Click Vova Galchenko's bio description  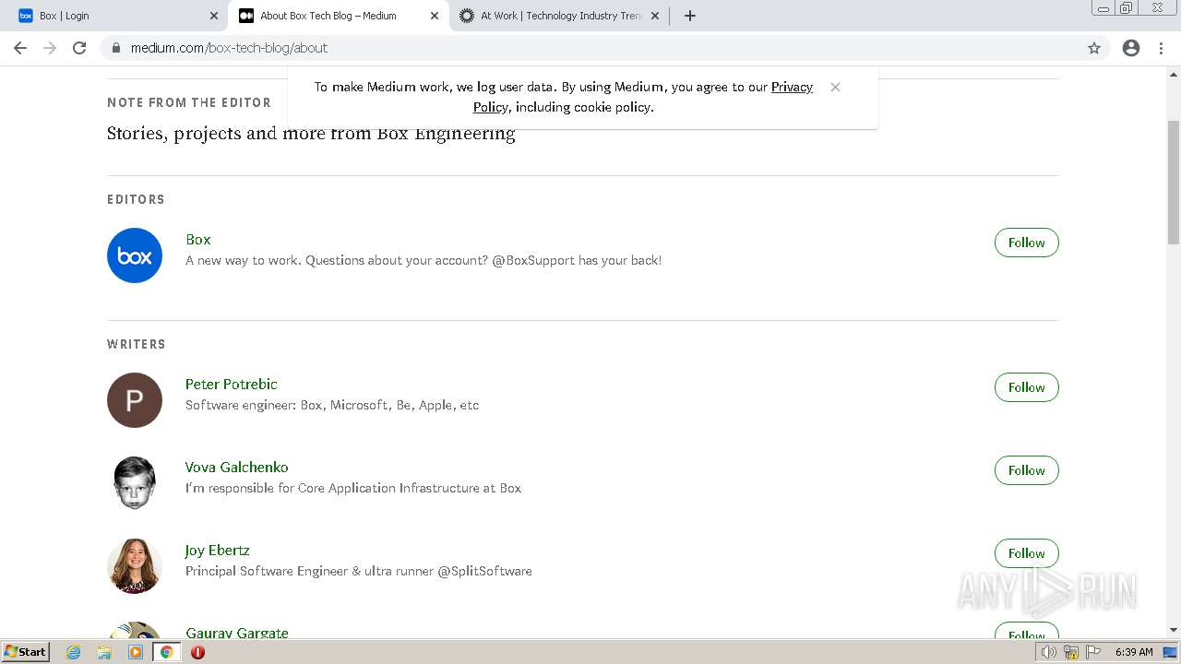click(353, 488)
